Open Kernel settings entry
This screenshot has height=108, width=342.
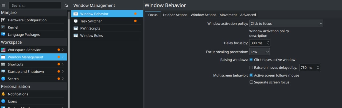[33, 27]
